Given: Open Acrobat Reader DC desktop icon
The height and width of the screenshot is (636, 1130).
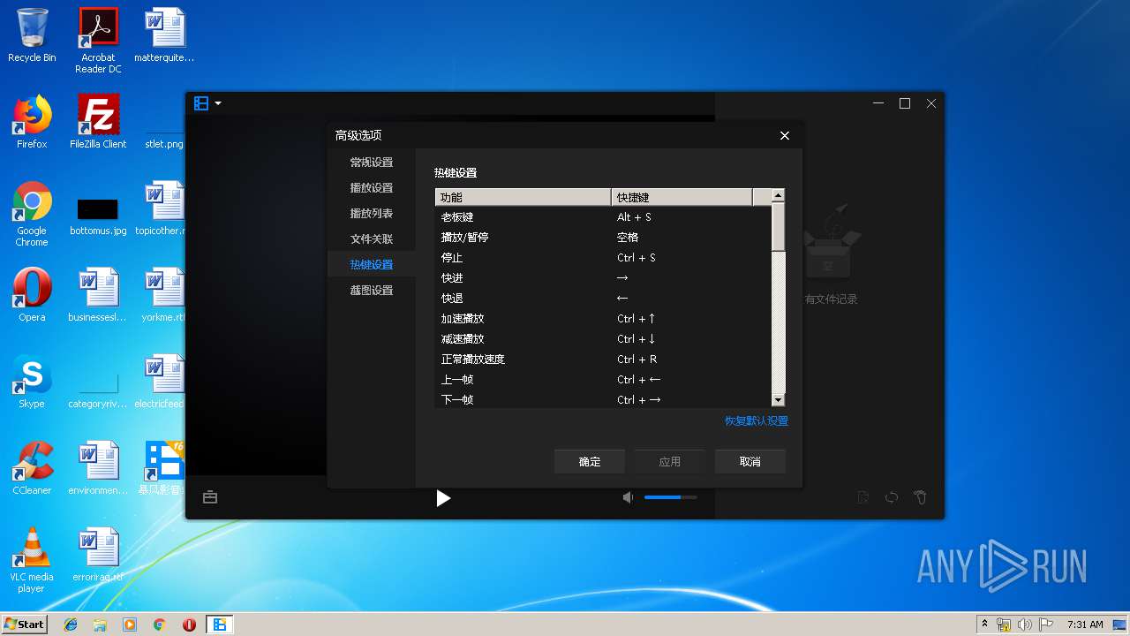Looking at the screenshot, I should pos(98,41).
